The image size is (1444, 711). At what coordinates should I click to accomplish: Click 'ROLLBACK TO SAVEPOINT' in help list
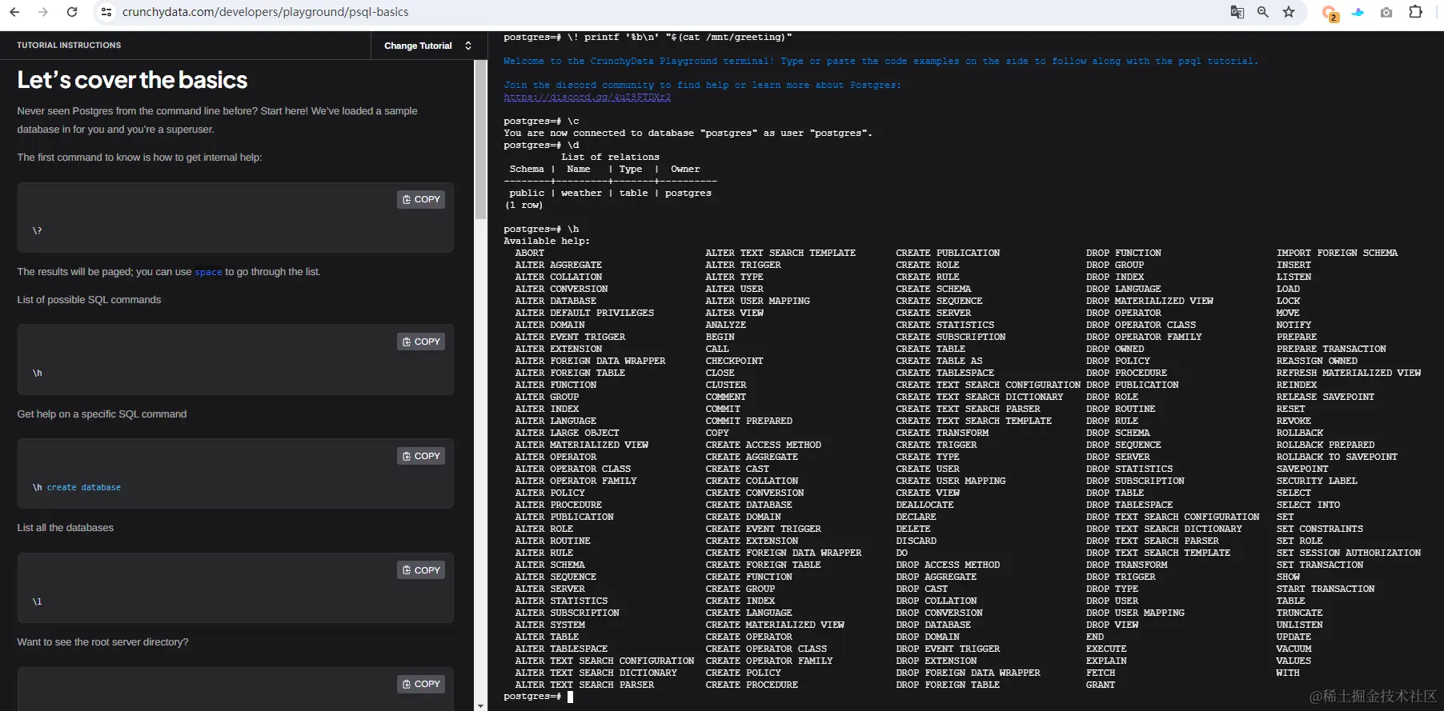1337,457
